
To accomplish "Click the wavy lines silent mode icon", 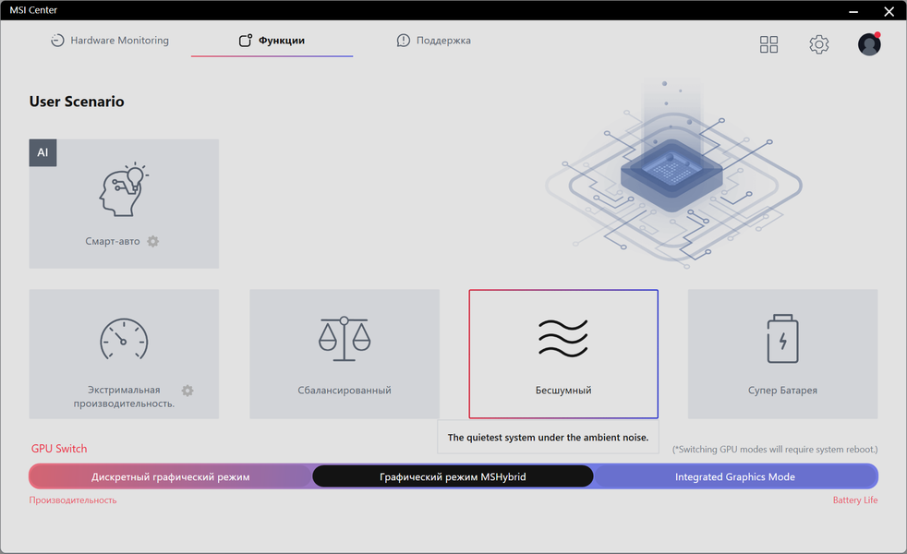I will (x=563, y=338).
